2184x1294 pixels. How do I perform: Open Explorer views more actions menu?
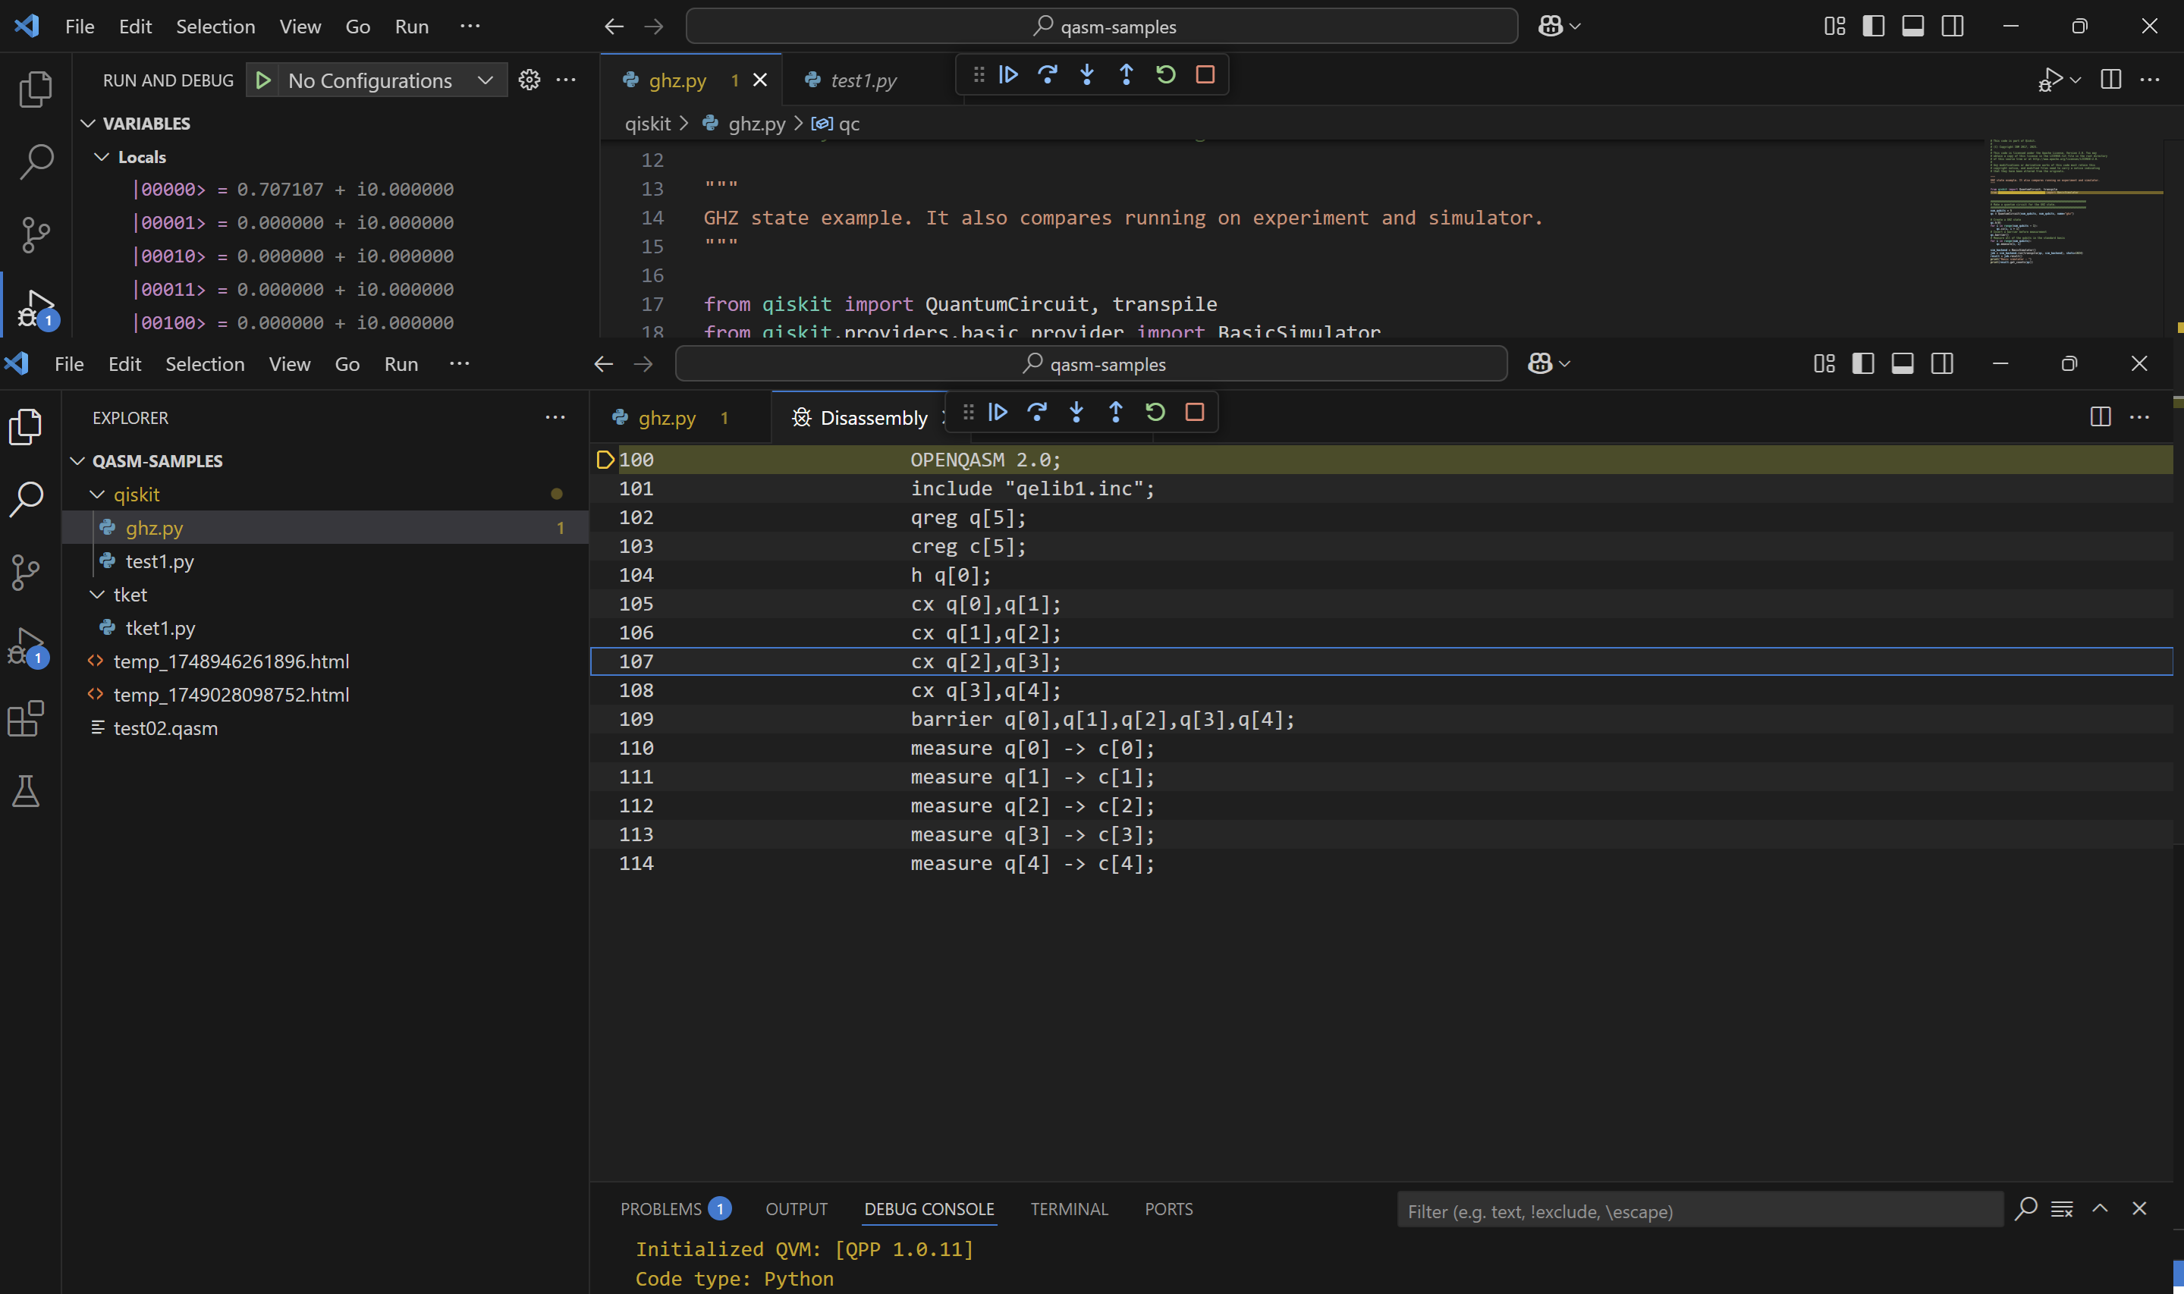[555, 418]
